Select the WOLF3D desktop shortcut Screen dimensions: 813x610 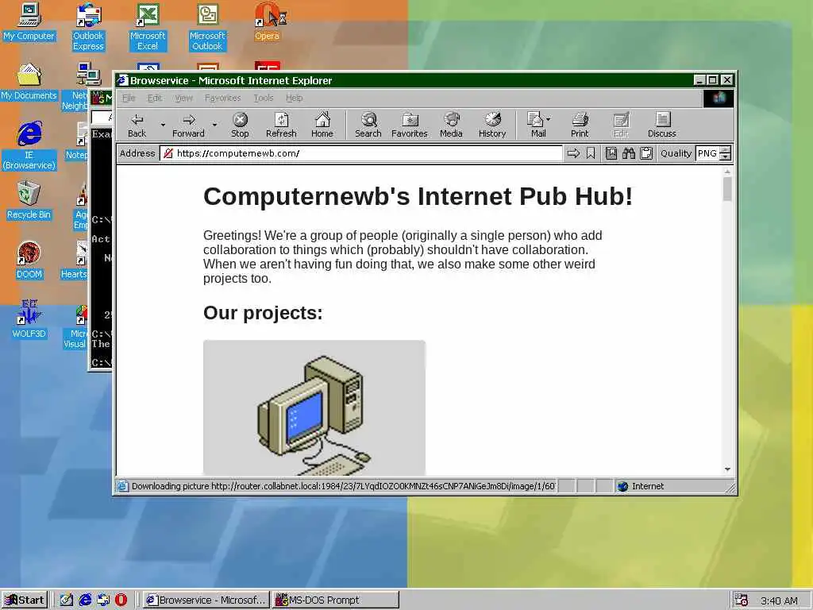pos(29,320)
